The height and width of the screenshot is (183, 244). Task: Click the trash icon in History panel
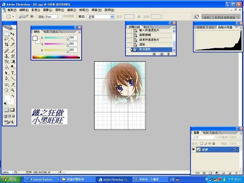click(x=168, y=54)
